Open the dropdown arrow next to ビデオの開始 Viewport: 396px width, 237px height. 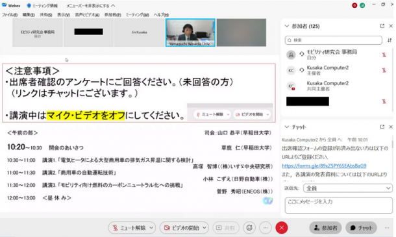204,228
